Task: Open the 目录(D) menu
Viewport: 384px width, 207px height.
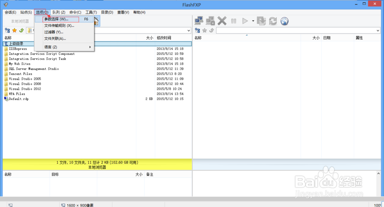Action: (x=107, y=12)
